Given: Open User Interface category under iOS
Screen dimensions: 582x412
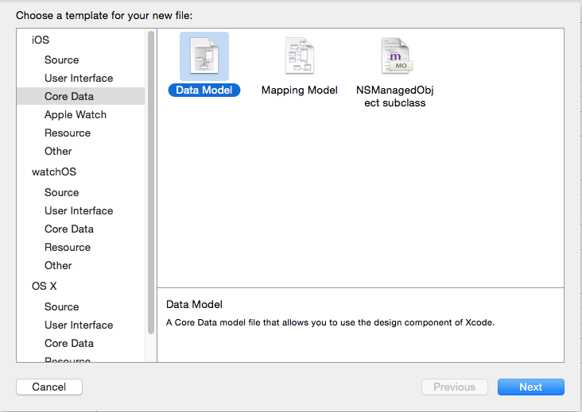Looking at the screenshot, I should 79,78.
